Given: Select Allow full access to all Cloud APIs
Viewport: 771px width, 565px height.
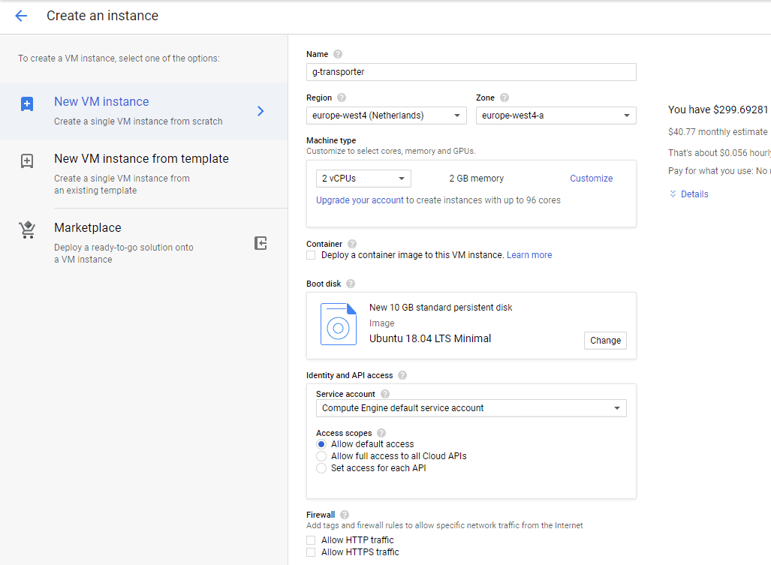Looking at the screenshot, I should coord(321,456).
